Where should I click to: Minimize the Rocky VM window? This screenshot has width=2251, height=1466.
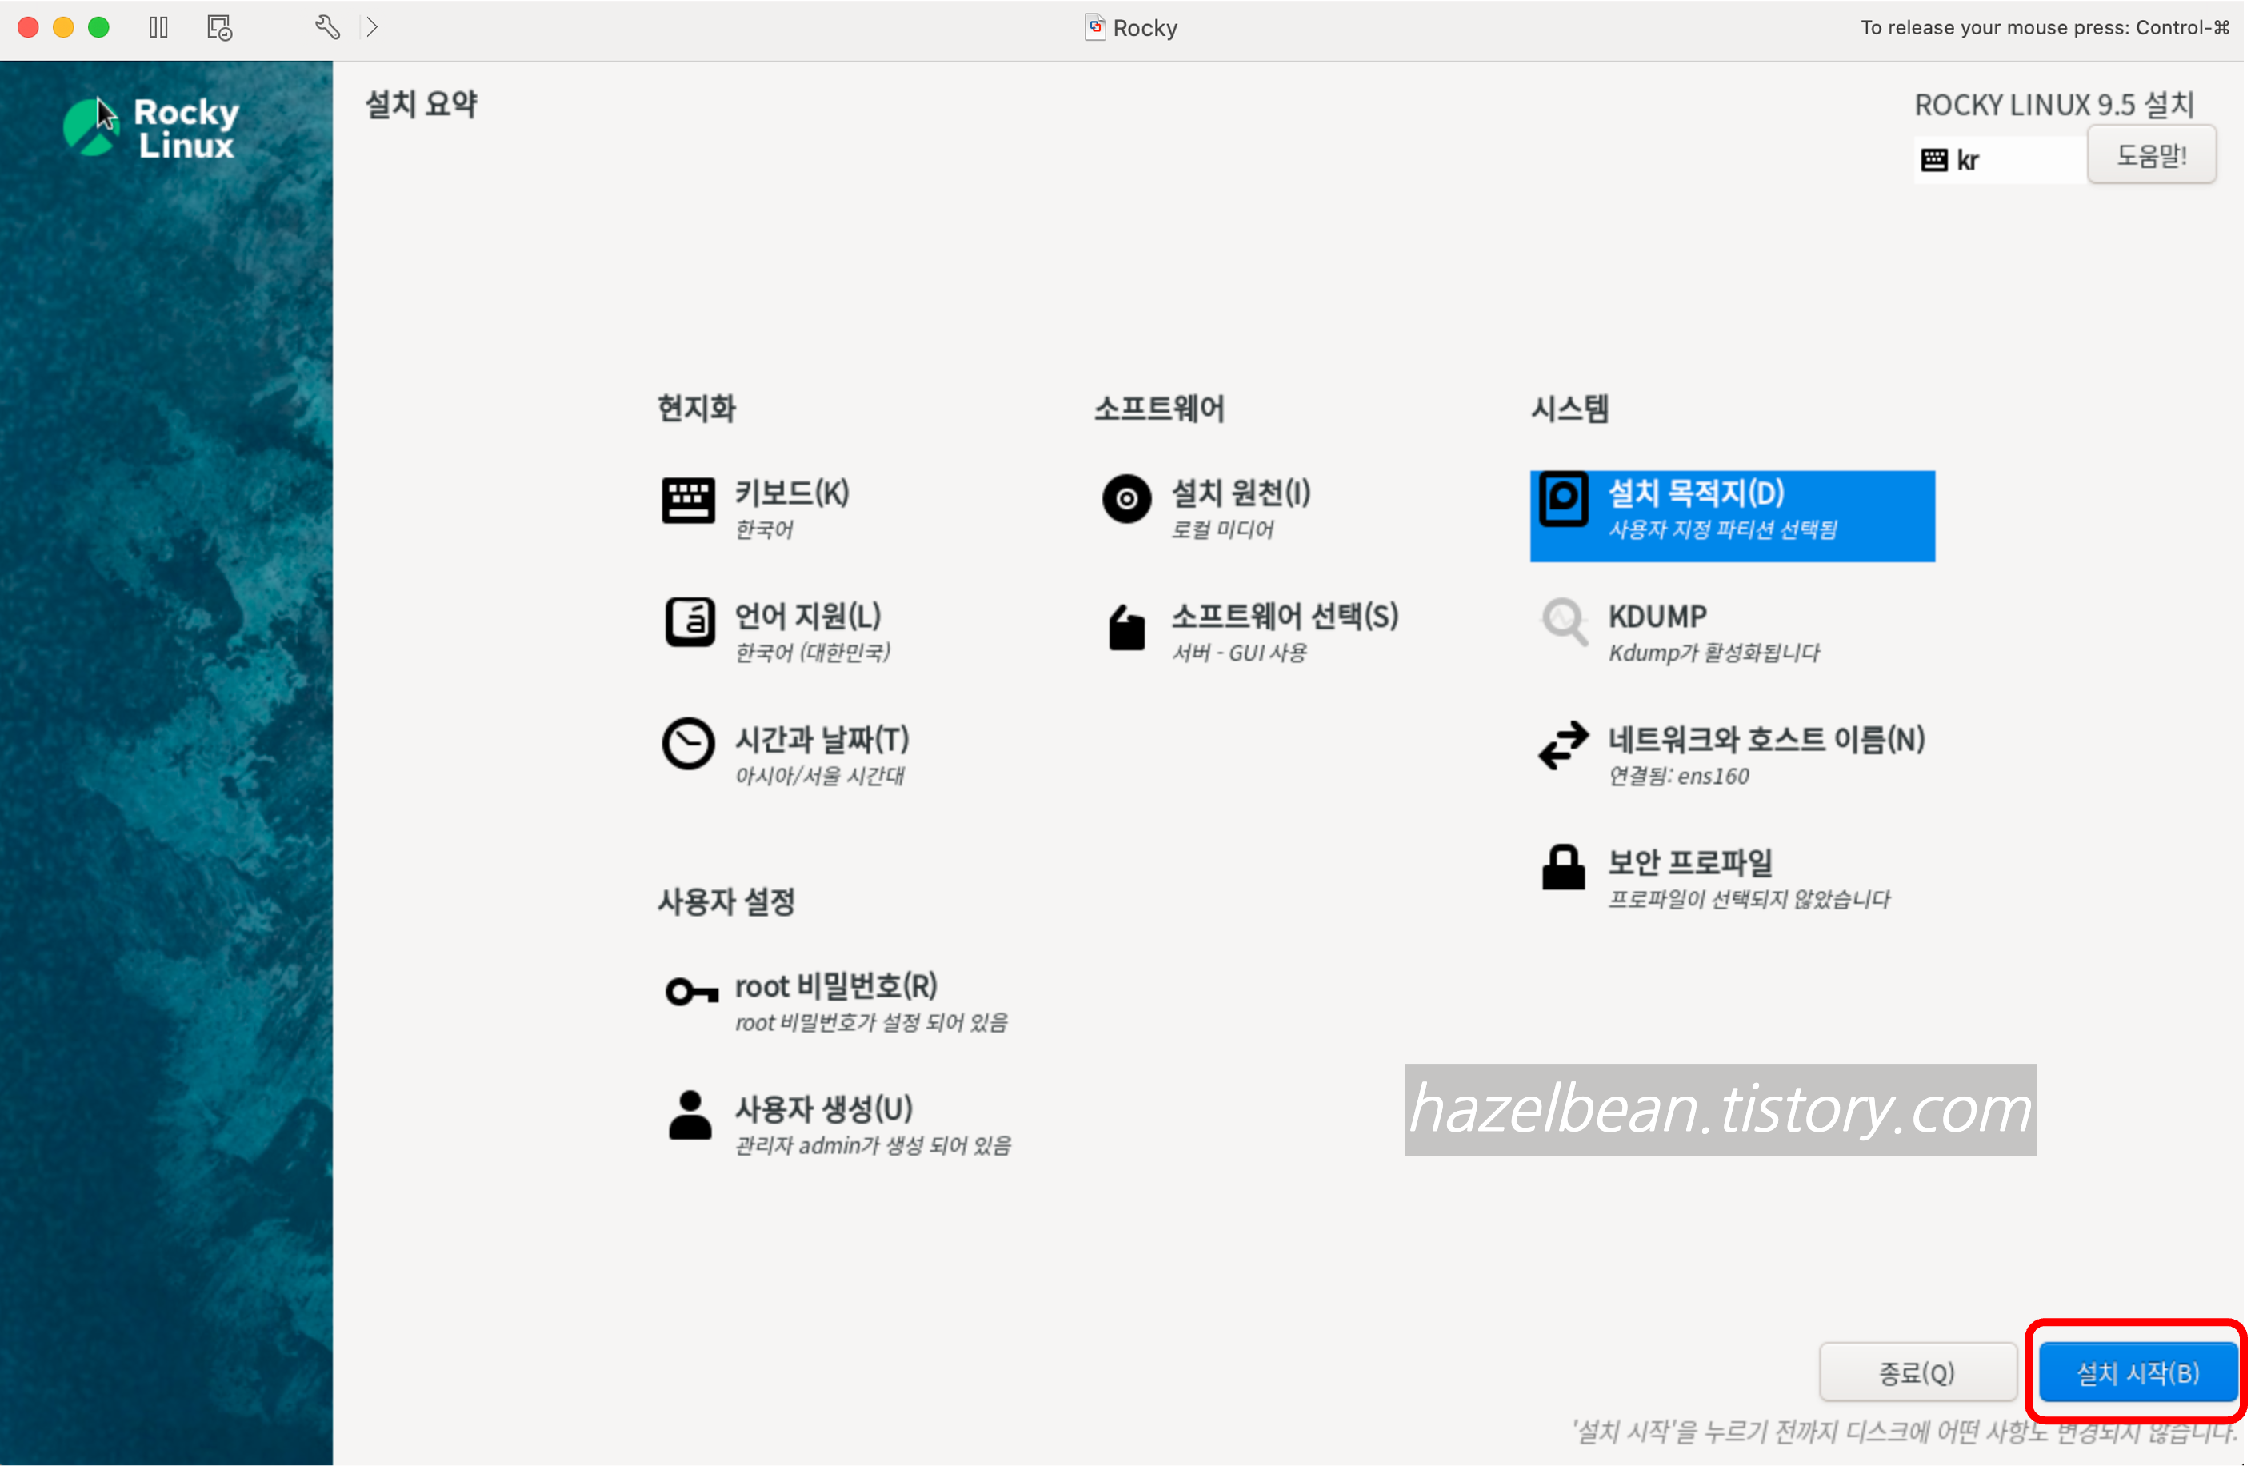(x=63, y=27)
